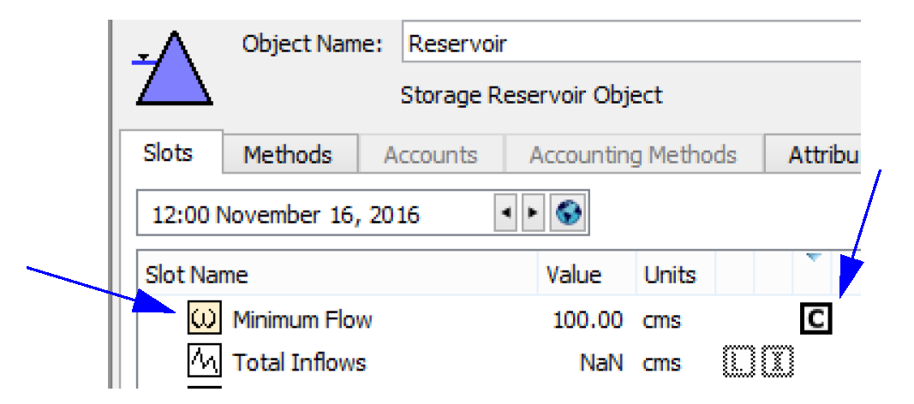Click the Total Inflows series slot icon
Image resolution: width=914 pixels, height=404 pixels.
coord(202,362)
